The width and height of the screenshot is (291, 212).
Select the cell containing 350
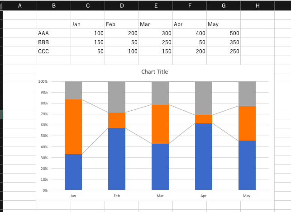click(x=223, y=42)
